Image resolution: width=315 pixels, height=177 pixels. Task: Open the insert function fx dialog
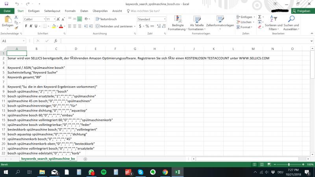tap(56, 41)
